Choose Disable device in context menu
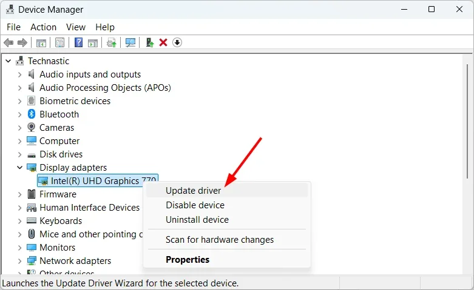The height and width of the screenshot is (290, 474). pos(195,205)
